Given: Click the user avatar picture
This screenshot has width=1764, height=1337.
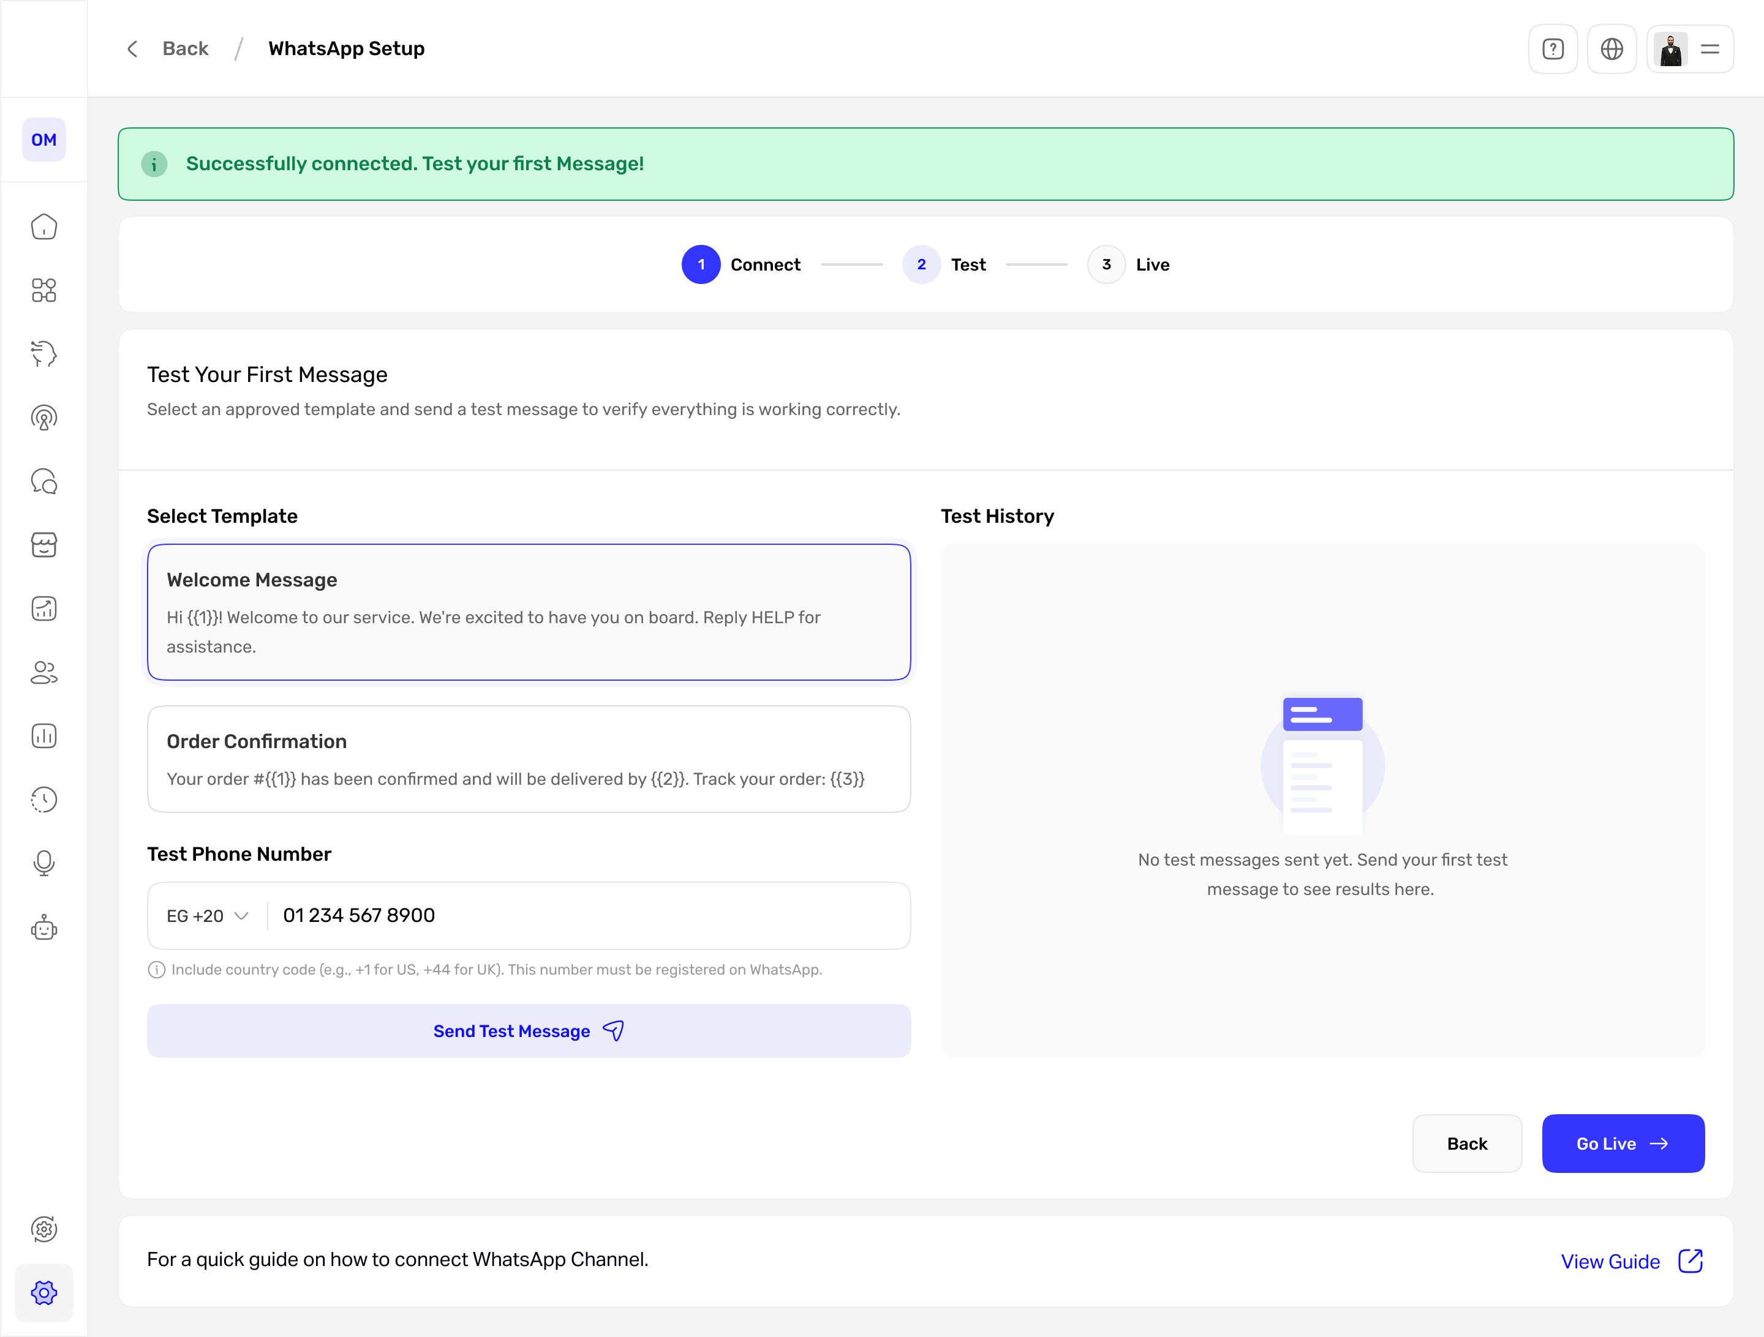Looking at the screenshot, I should (x=1671, y=50).
